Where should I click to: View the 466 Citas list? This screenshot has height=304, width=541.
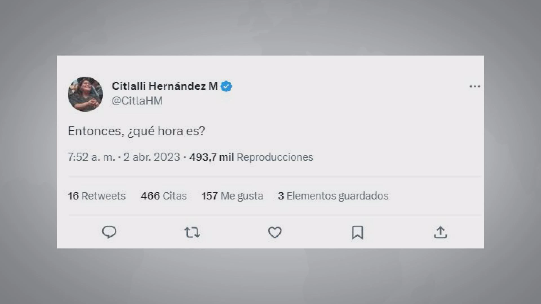[x=164, y=196]
